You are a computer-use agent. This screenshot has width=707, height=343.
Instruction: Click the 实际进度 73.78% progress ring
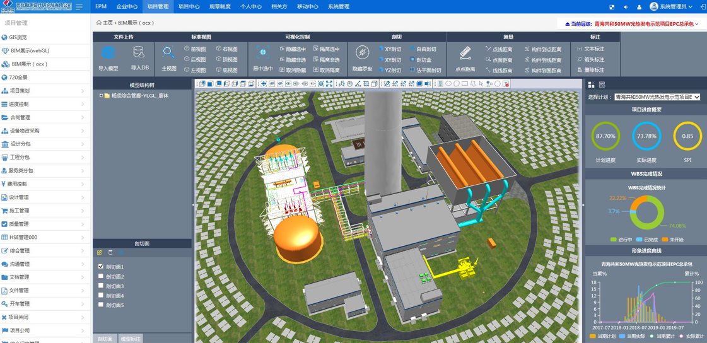646,136
